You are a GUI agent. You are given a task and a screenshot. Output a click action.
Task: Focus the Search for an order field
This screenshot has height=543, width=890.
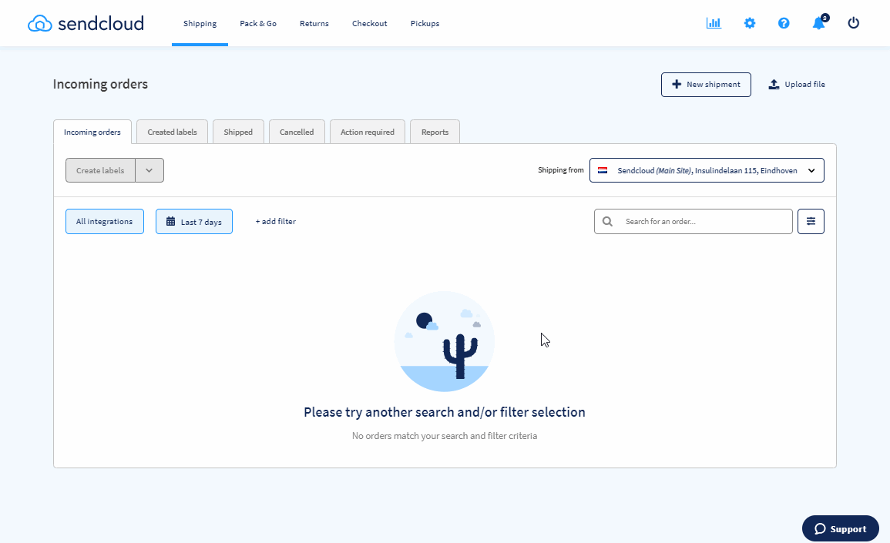pos(693,221)
